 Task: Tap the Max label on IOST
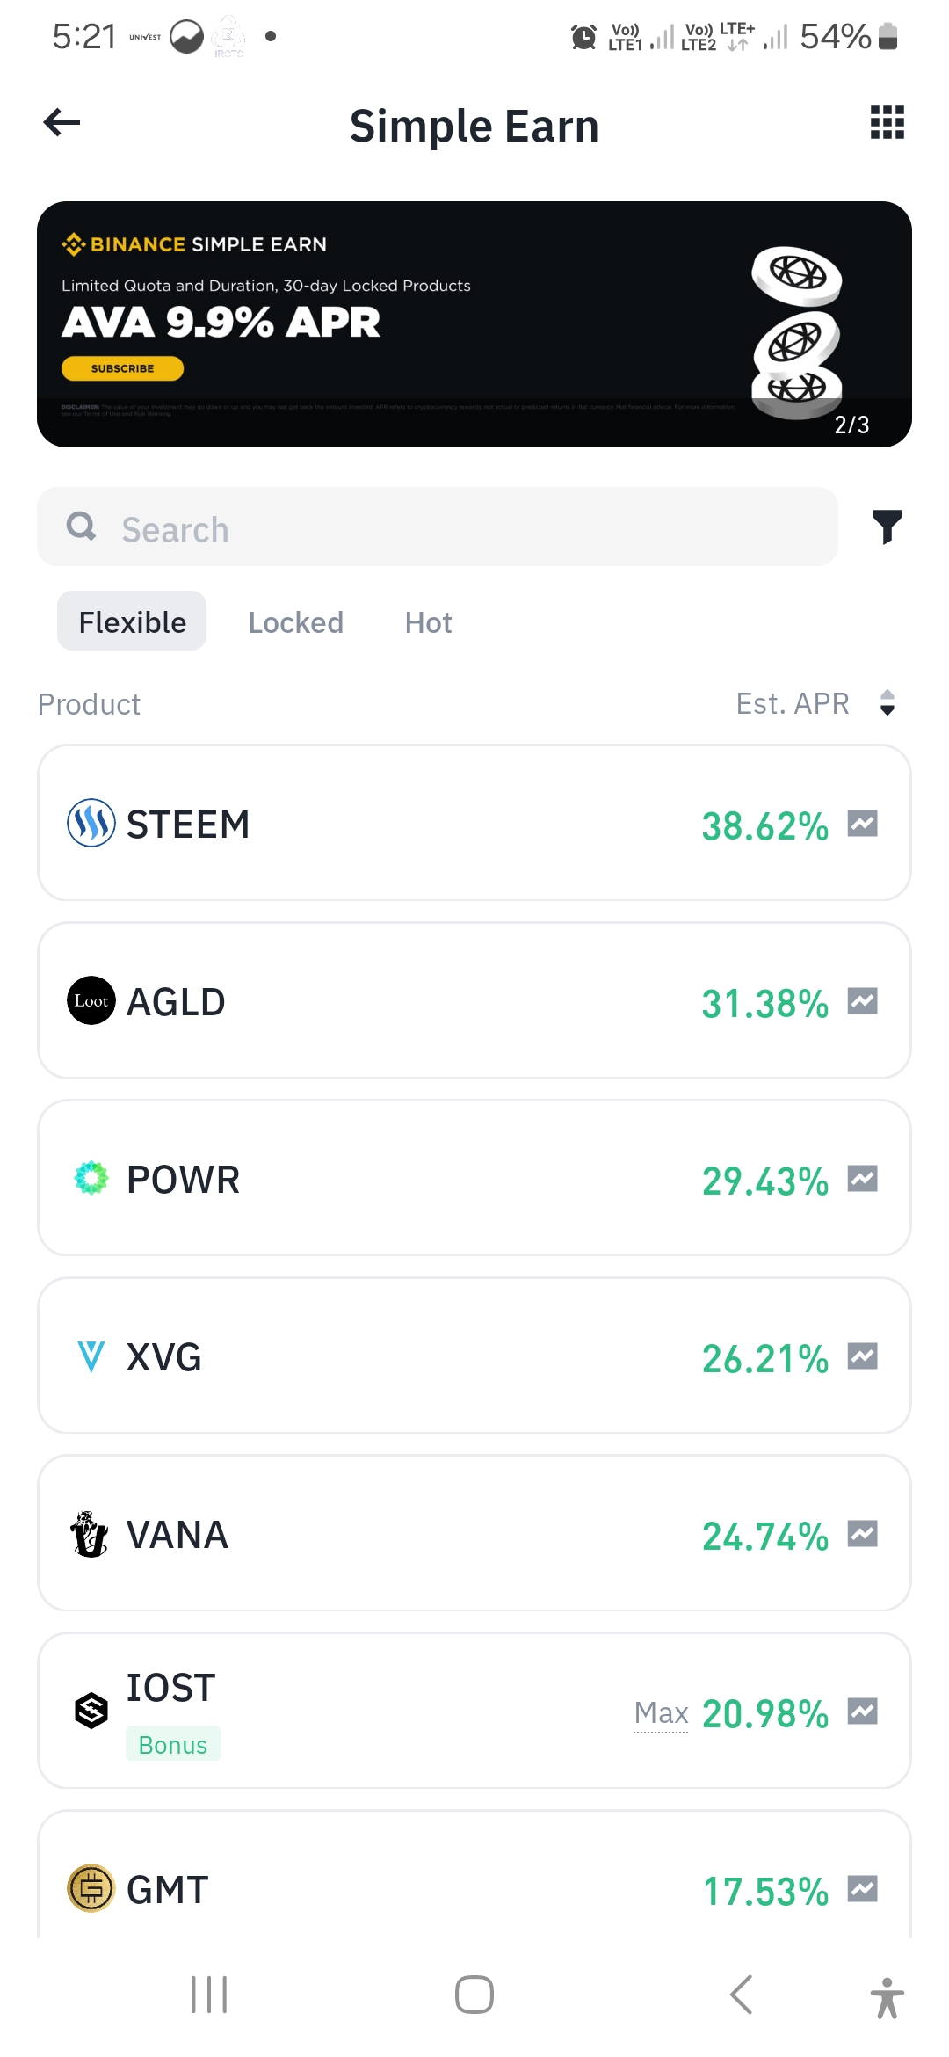tap(661, 1713)
